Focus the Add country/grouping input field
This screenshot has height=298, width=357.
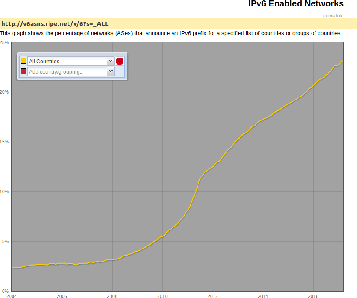68,72
